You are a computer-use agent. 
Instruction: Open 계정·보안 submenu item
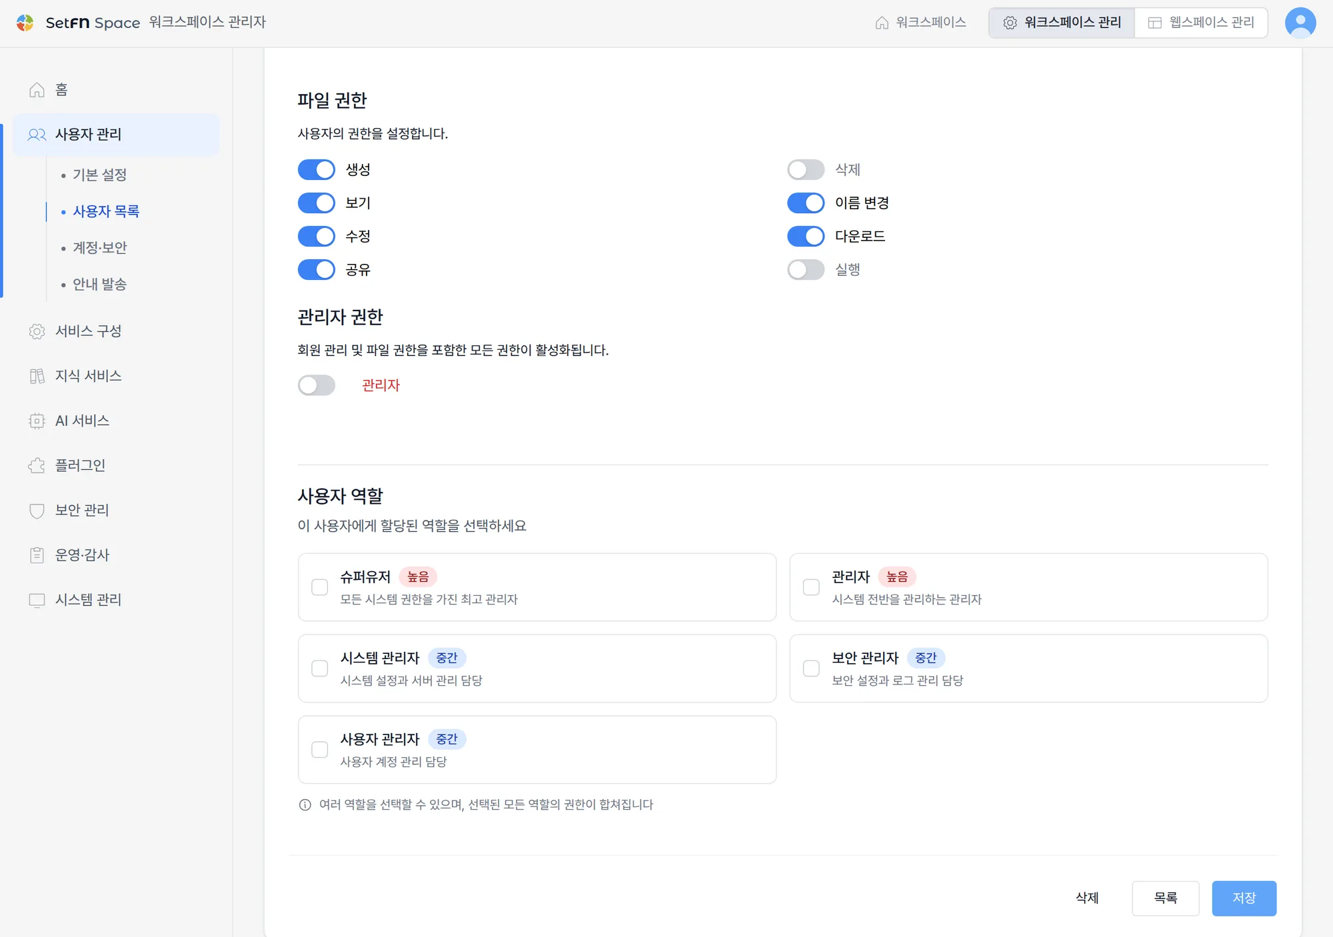tap(100, 248)
